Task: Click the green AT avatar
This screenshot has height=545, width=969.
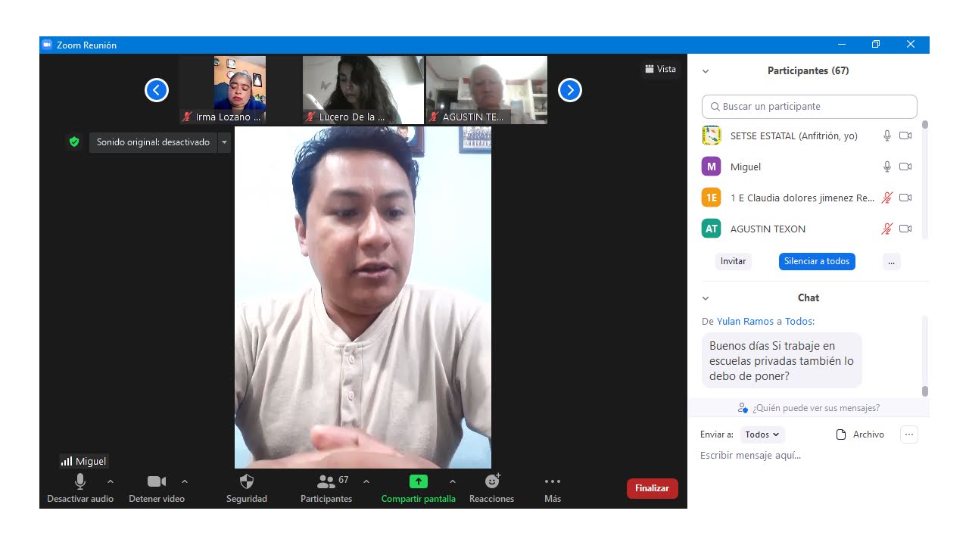Action: click(x=711, y=229)
